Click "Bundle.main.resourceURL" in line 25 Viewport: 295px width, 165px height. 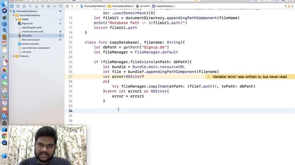(159, 67)
